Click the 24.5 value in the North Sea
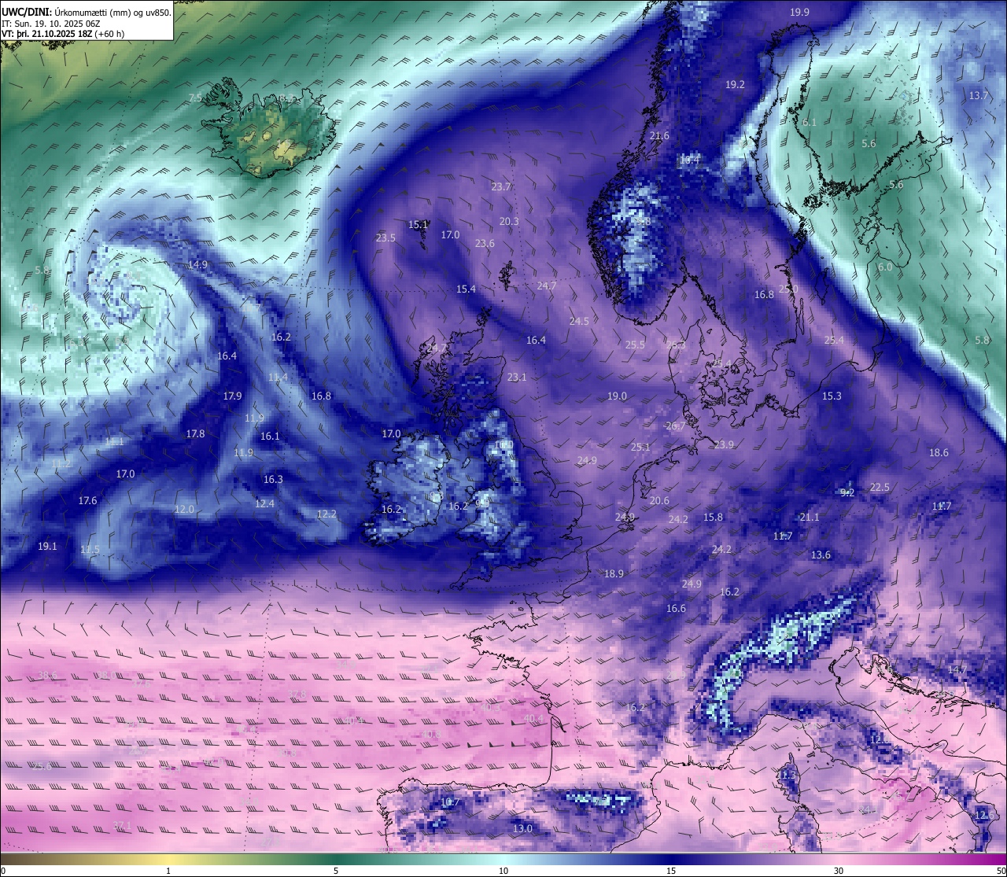1007x877 pixels. pos(579,321)
